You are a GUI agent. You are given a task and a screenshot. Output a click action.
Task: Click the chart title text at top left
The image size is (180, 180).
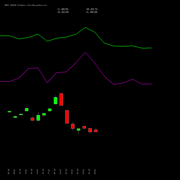pos(26,5)
